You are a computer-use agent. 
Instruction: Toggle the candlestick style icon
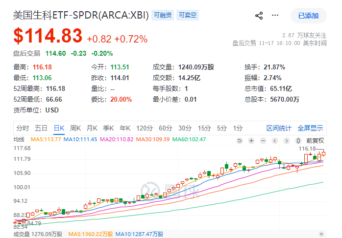298,141
